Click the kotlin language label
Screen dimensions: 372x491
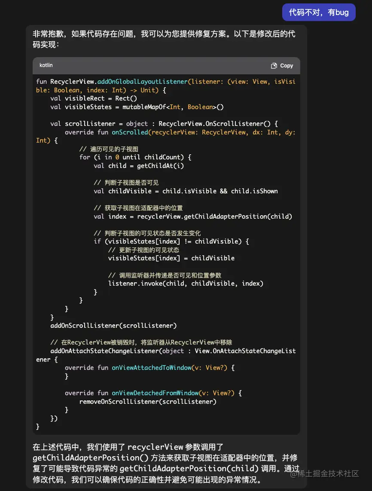click(x=46, y=65)
